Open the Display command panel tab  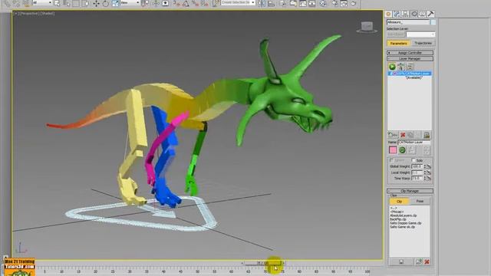click(x=422, y=14)
